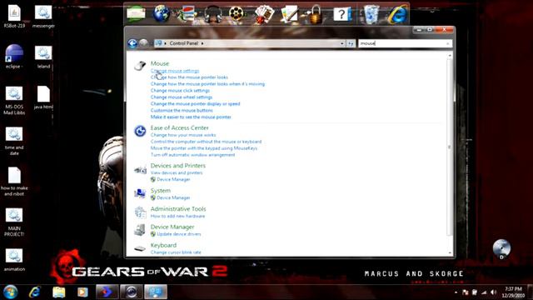The height and width of the screenshot is (300, 533).
Task: Open the question mark help icon in the dock
Action: [x=342, y=14]
